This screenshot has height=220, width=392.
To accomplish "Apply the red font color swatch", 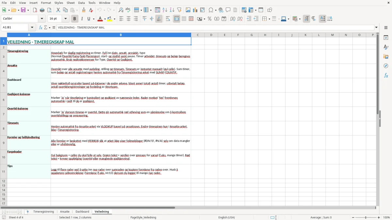I will tap(100, 19).
